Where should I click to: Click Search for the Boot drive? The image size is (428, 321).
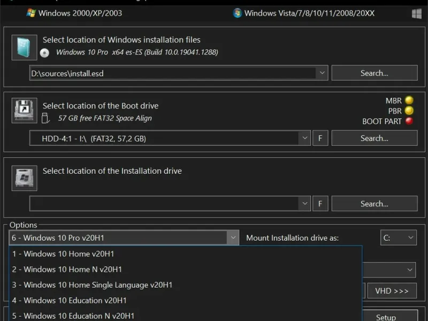374,138
